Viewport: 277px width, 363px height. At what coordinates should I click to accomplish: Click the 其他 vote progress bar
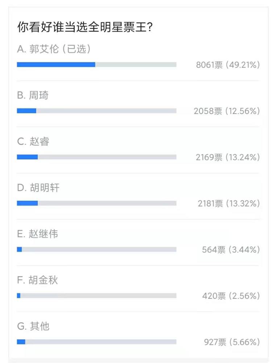pos(97,342)
